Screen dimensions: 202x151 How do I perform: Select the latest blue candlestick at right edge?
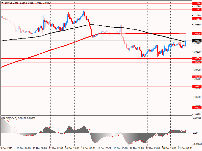click(x=186, y=43)
